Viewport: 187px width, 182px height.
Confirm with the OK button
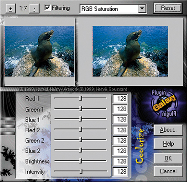pos(168,158)
